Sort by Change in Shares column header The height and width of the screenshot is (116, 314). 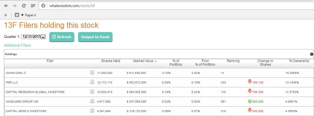(265, 63)
